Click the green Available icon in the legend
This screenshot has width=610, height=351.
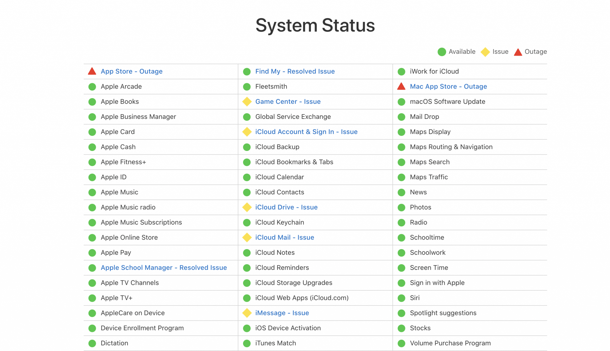(442, 52)
